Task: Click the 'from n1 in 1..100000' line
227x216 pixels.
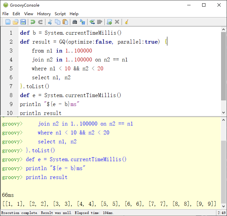Action: (x=62, y=51)
